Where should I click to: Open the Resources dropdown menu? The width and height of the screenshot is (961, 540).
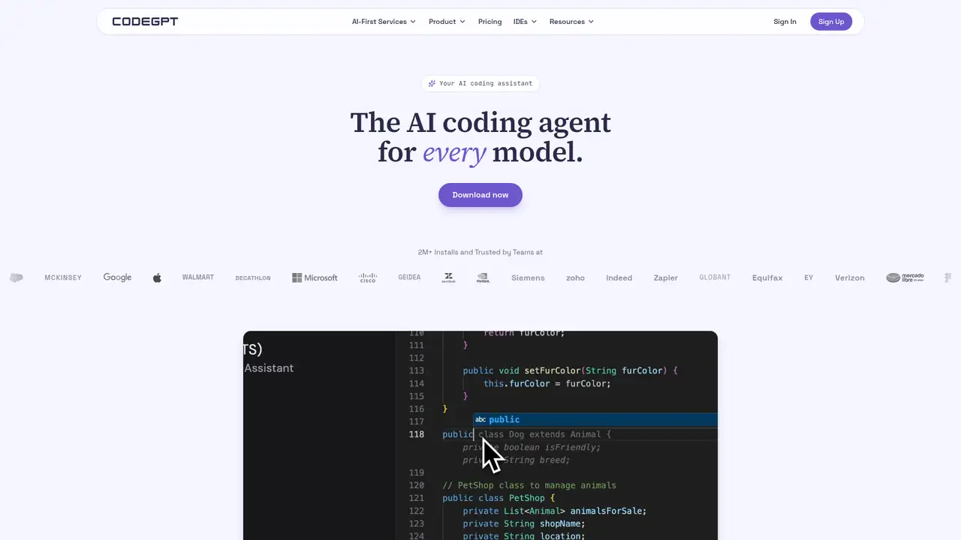point(571,22)
